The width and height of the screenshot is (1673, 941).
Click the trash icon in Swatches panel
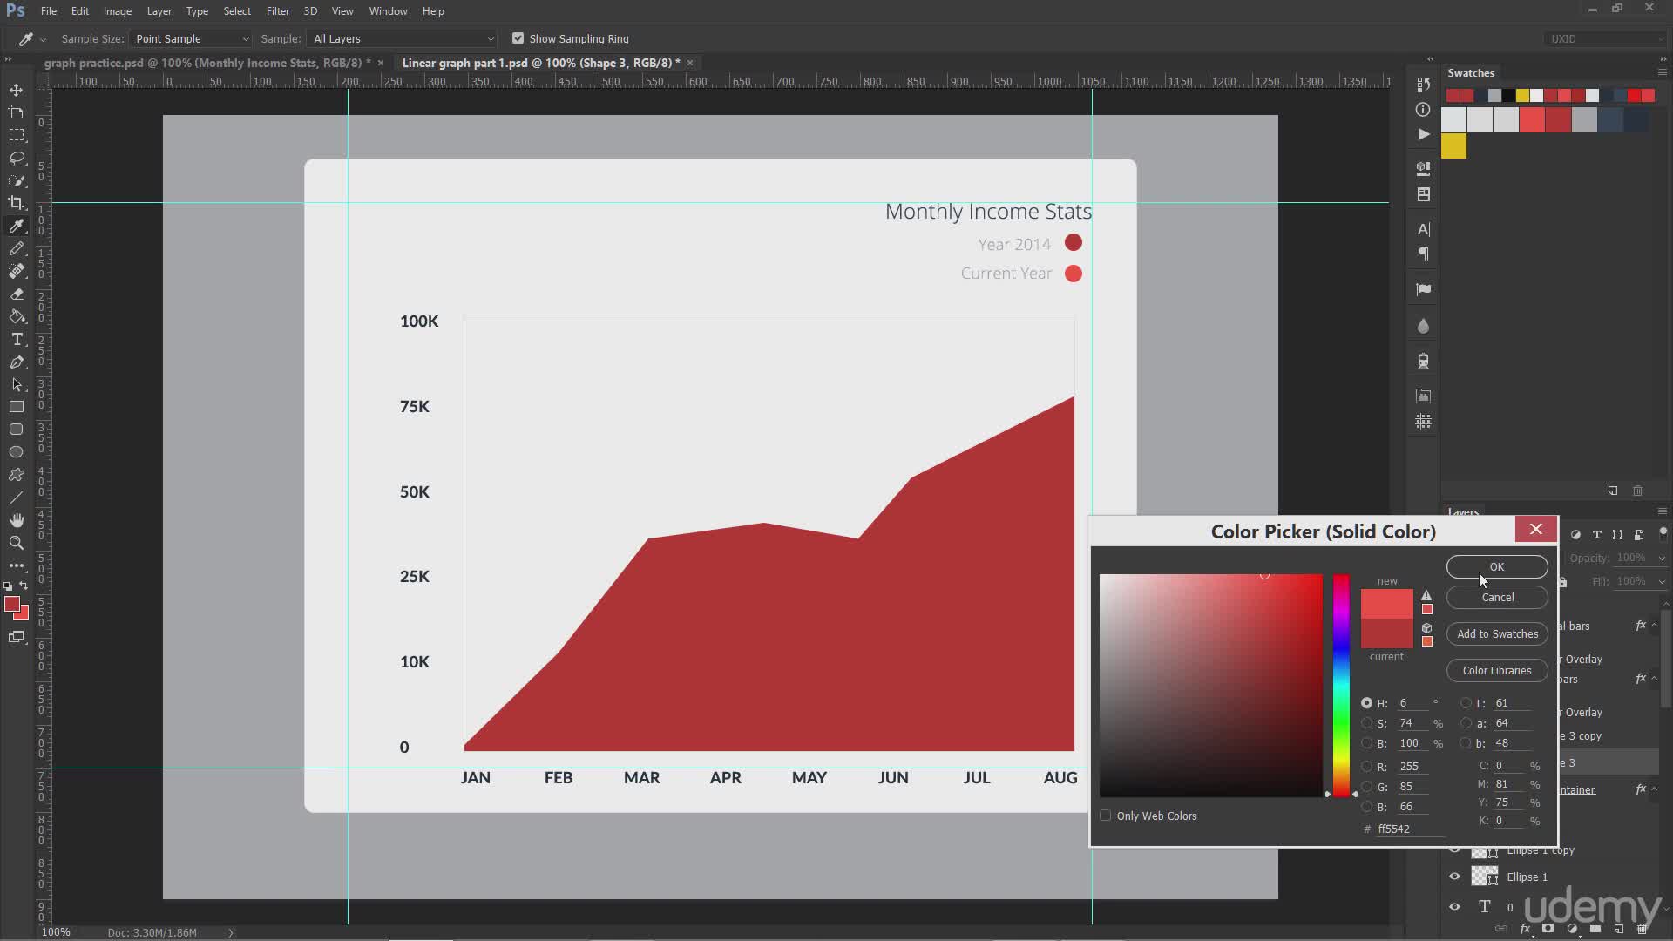coord(1637,491)
